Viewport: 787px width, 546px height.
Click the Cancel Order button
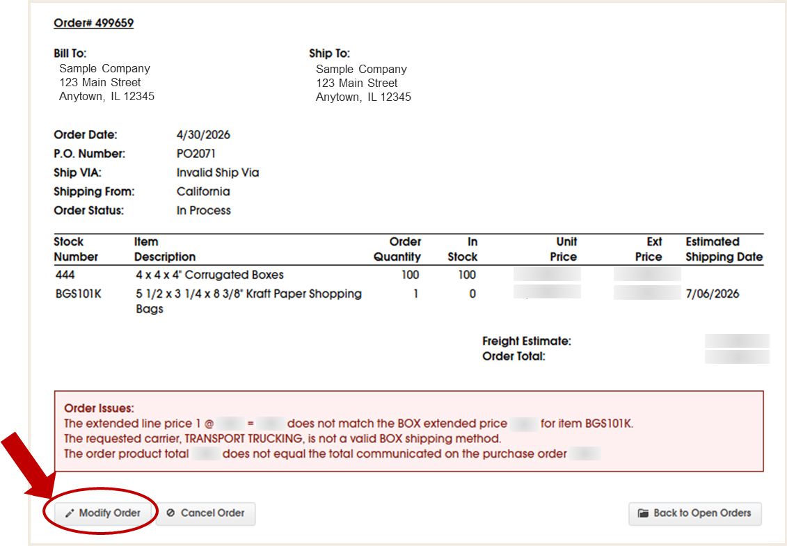point(206,513)
